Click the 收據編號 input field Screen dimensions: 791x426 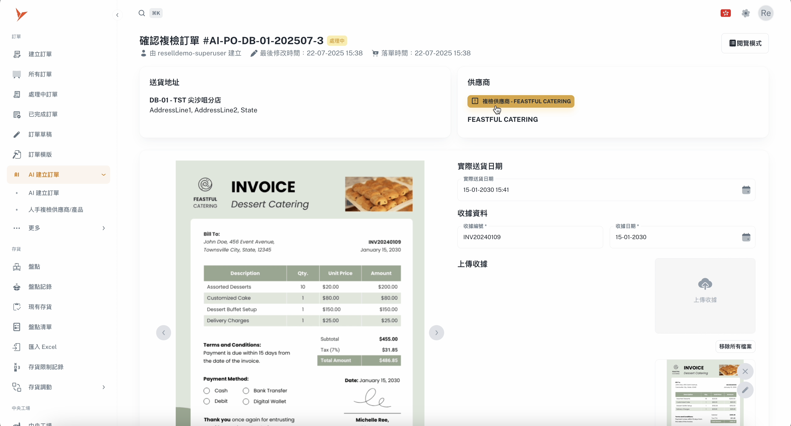[530, 237]
